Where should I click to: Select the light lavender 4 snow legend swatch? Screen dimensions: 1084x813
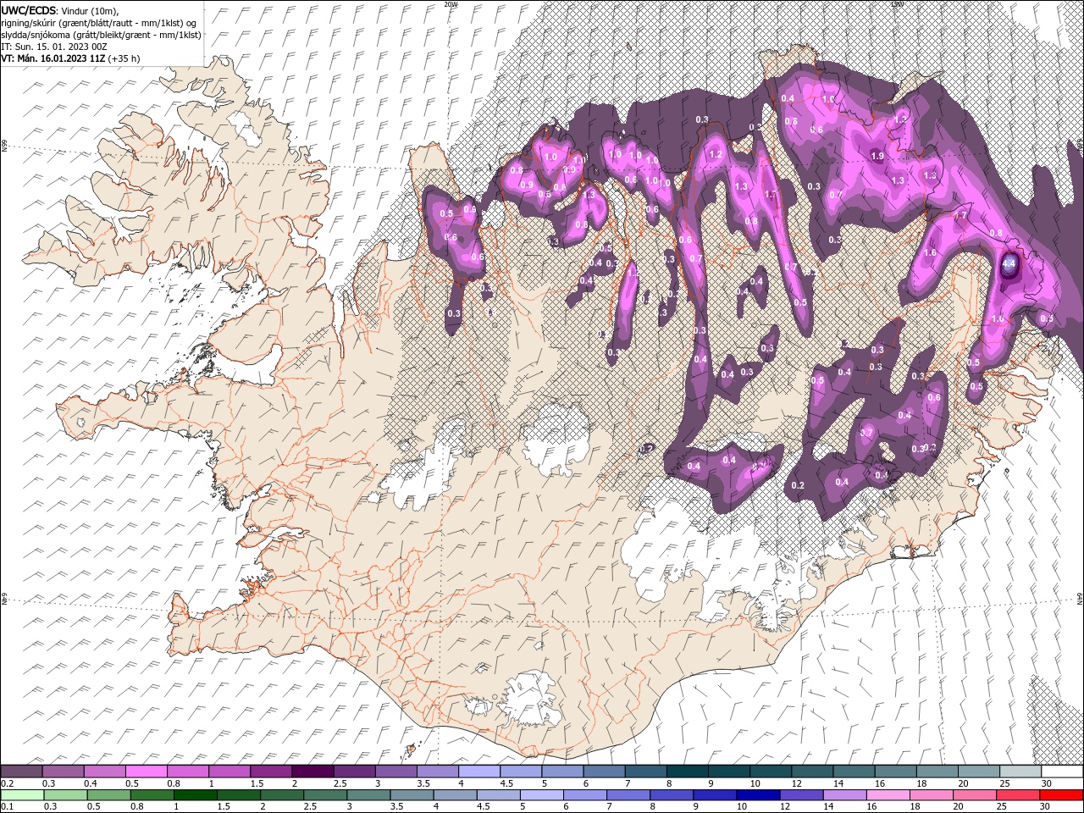[479, 771]
